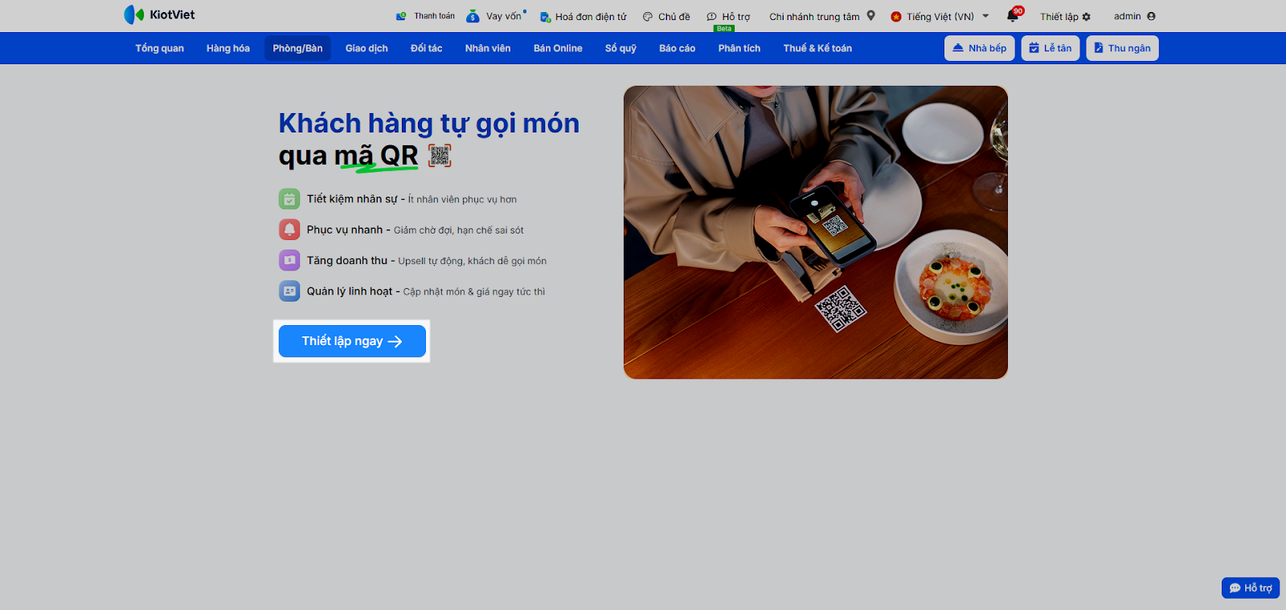
Task: Click the Chủ đề link
Action: pyautogui.click(x=674, y=17)
